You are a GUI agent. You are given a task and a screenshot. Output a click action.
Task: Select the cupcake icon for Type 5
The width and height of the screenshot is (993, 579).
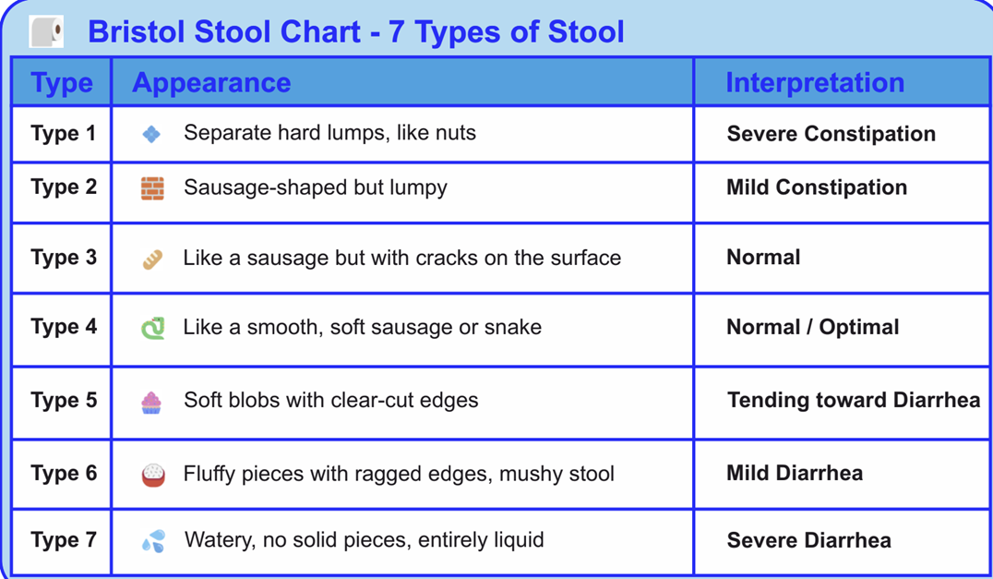151,403
